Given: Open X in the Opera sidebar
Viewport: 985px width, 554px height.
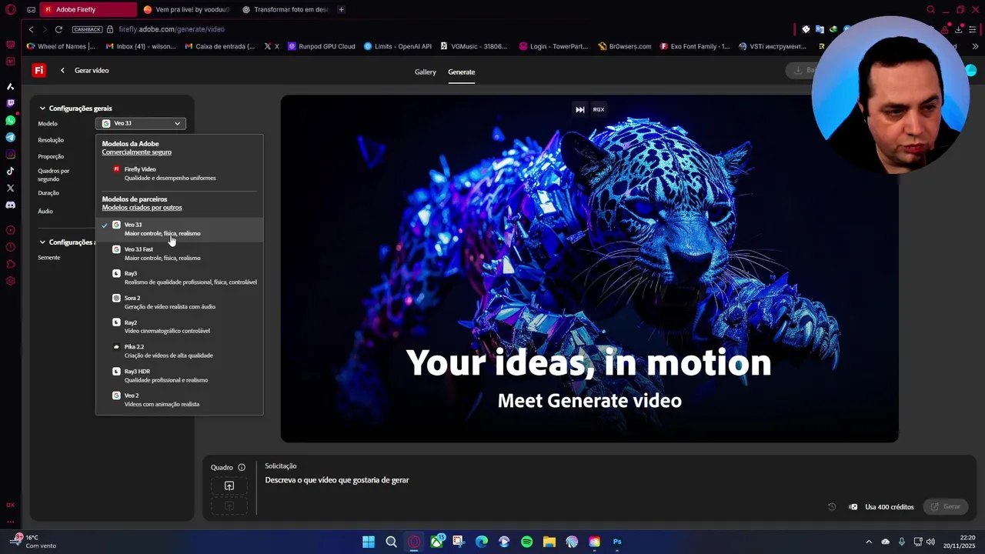Looking at the screenshot, I should click(10, 188).
